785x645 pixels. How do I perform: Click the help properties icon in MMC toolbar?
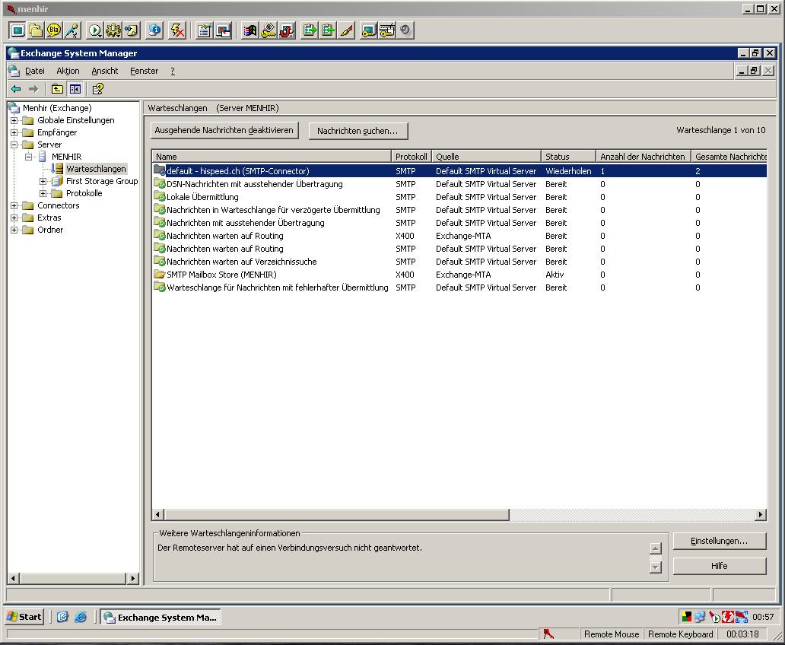point(97,89)
